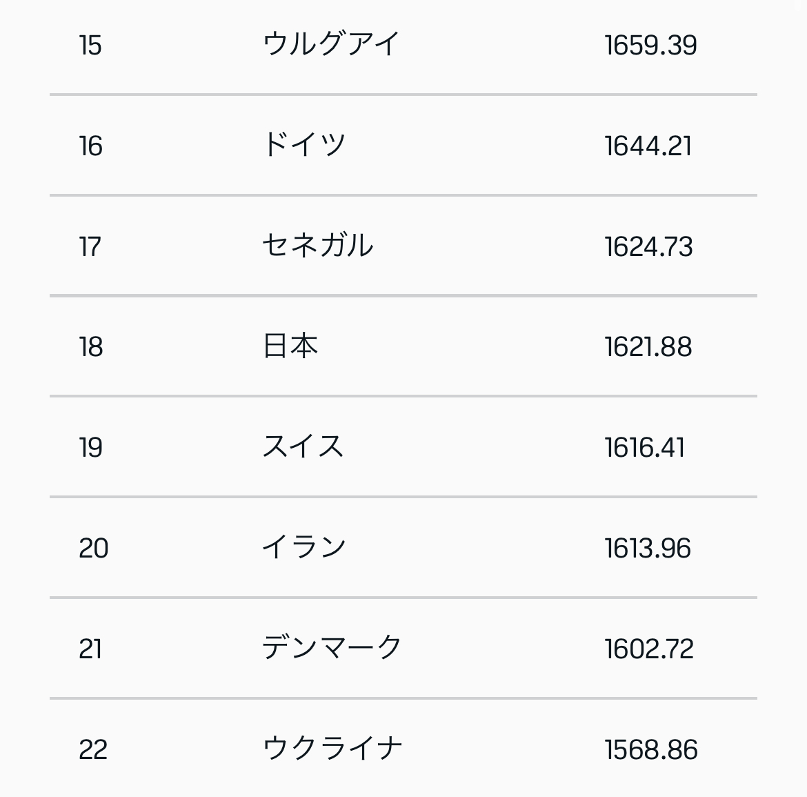Click the ウクライナ country name
Screen dimensions: 807x797
tap(332, 747)
